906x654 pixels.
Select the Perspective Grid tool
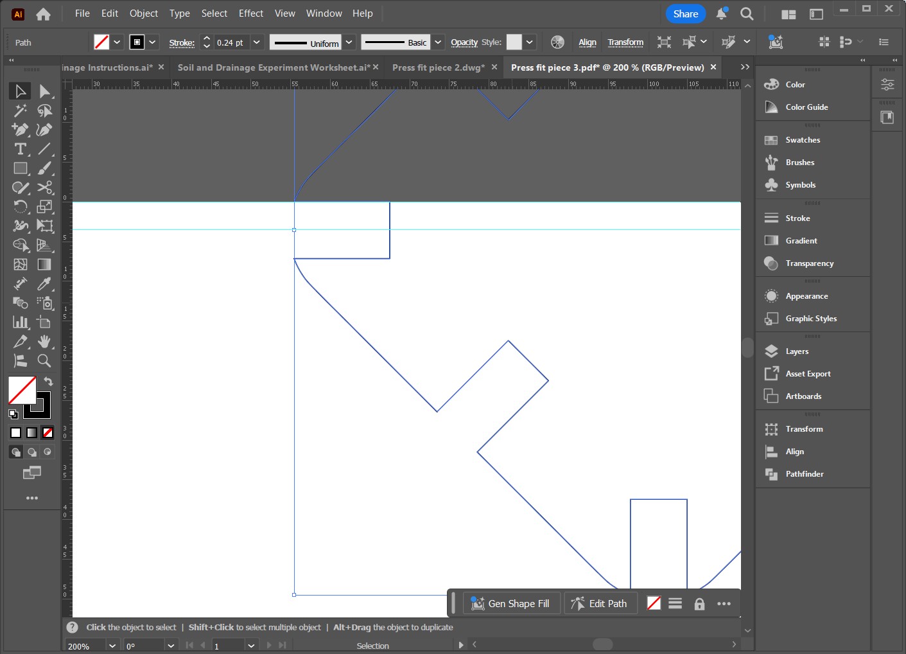(x=44, y=245)
